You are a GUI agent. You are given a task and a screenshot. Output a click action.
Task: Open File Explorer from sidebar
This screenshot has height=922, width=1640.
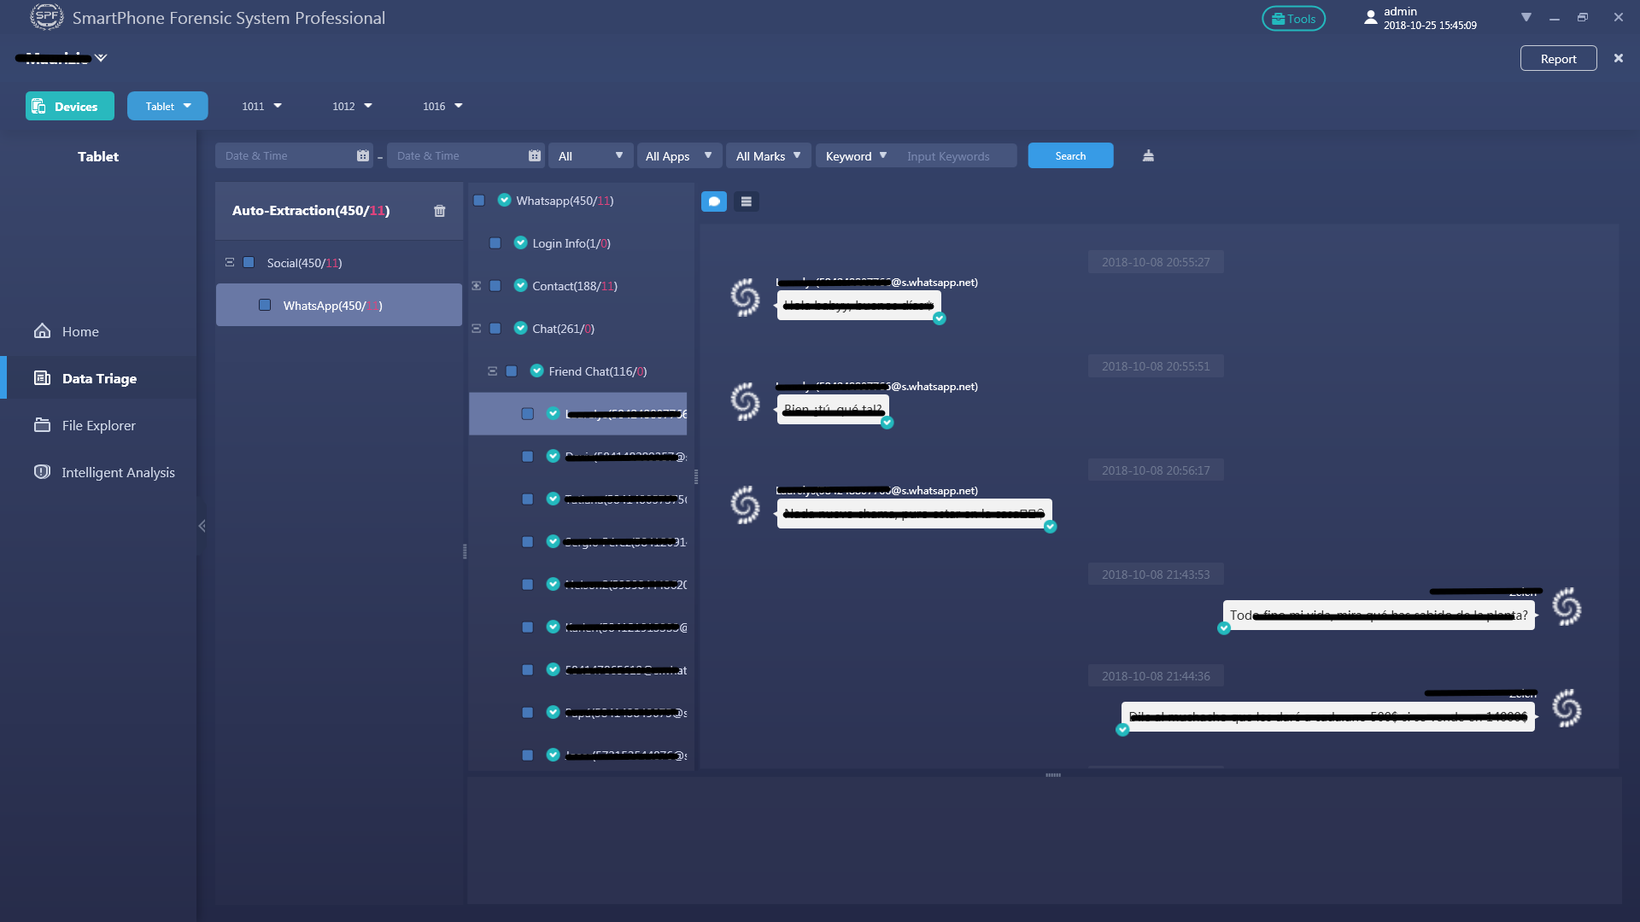point(98,425)
